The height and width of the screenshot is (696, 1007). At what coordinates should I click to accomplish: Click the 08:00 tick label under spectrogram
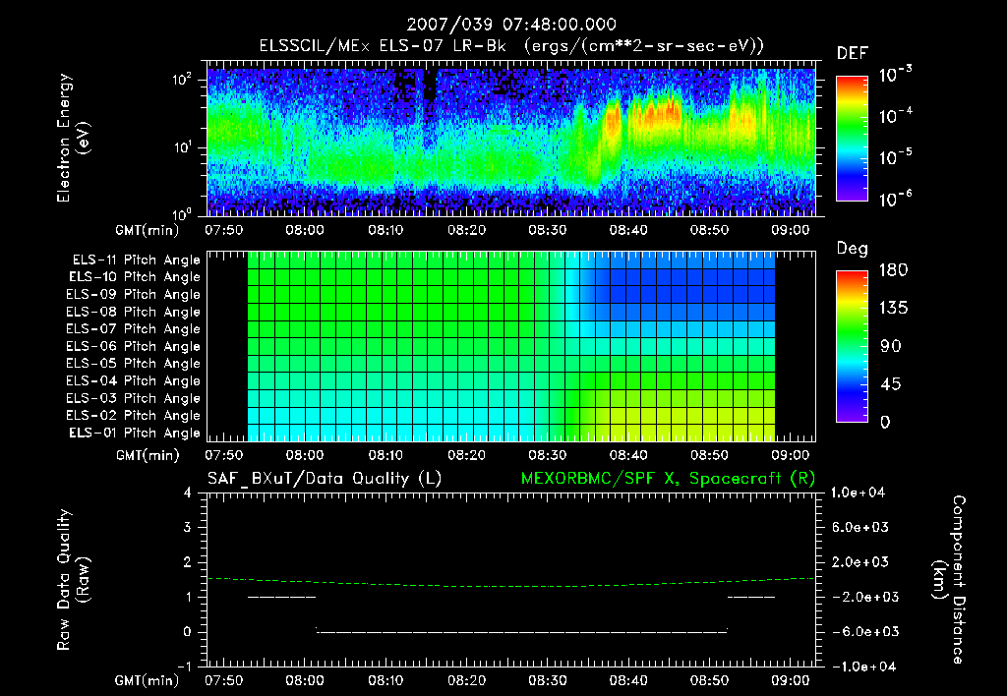click(305, 230)
